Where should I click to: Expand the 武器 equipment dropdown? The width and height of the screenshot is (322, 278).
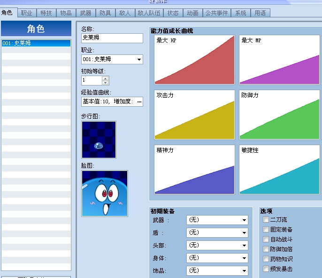[217, 220]
